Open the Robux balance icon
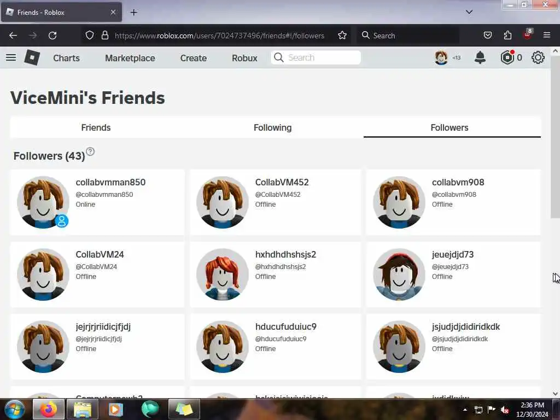The height and width of the screenshot is (420, 560). [x=507, y=57]
